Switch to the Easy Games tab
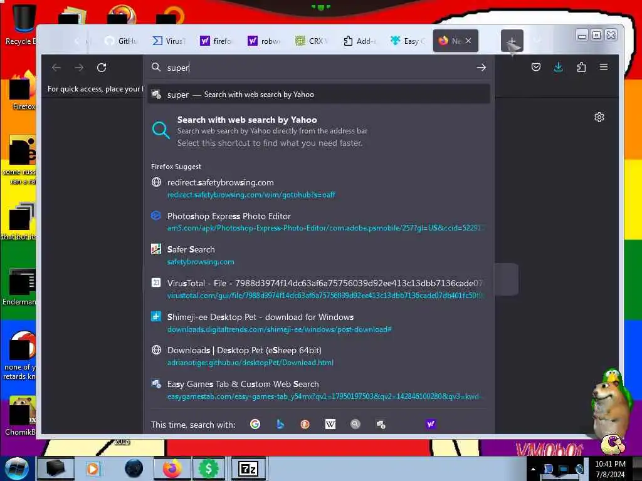This screenshot has height=481, width=642. click(x=408, y=41)
